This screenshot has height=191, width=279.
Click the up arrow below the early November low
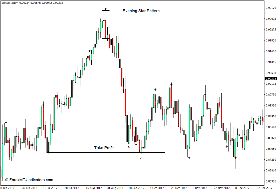189,157
